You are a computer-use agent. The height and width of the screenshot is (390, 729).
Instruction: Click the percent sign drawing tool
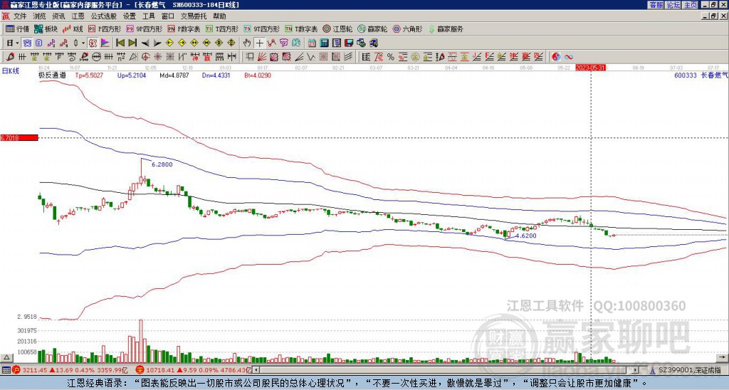391,57
